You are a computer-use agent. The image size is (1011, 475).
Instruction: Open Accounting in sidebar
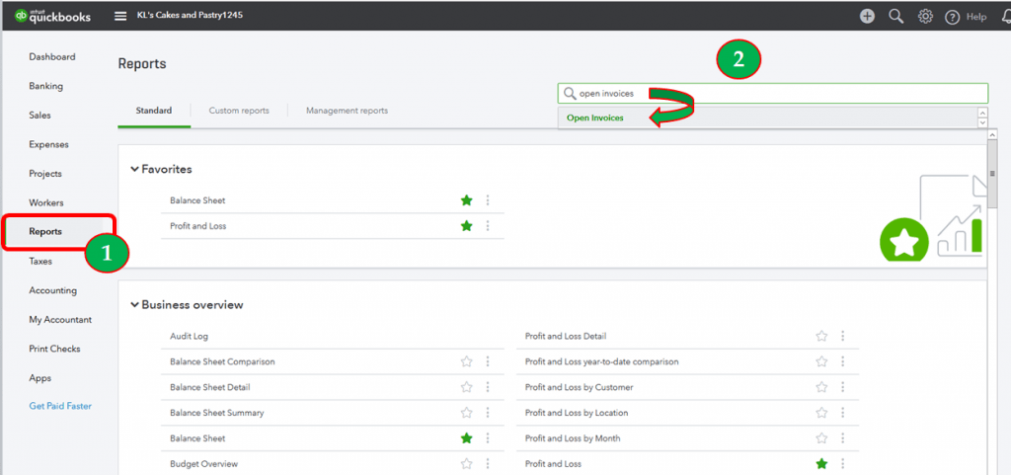click(53, 290)
